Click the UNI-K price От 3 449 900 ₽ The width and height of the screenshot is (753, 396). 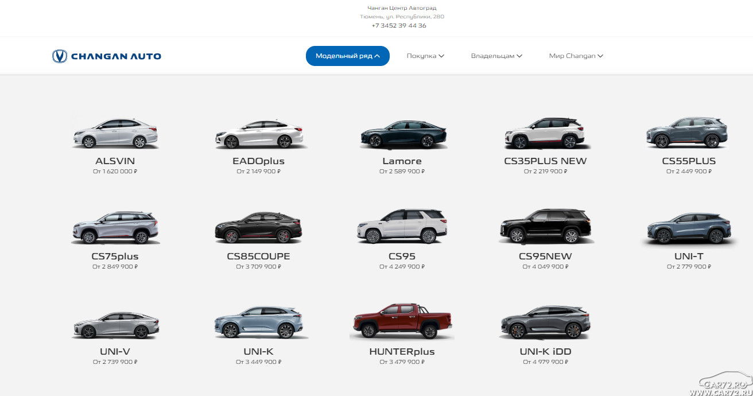(x=258, y=362)
